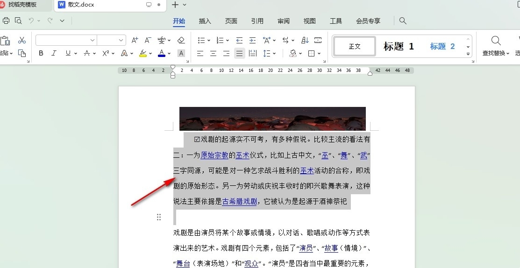This screenshot has width=520, height=268.
Task: Click the Find and Replace magnifier icon
Action: 496,41
